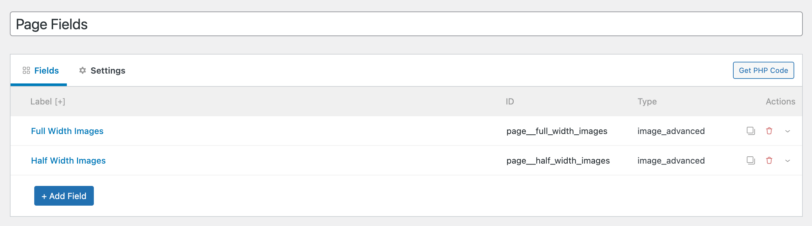Click image_advanced type of Full Width Images
The image size is (812, 226).
coord(671,131)
